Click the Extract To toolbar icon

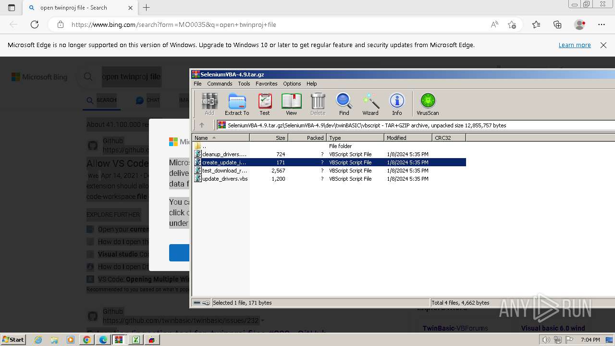pyautogui.click(x=237, y=104)
